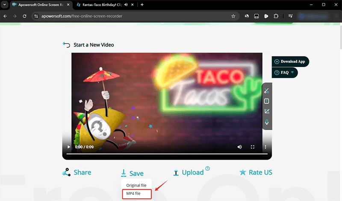The height and width of the screenshot is (201, 342).
Task: Reload the Apowersoft page
Action: [25, 16]
